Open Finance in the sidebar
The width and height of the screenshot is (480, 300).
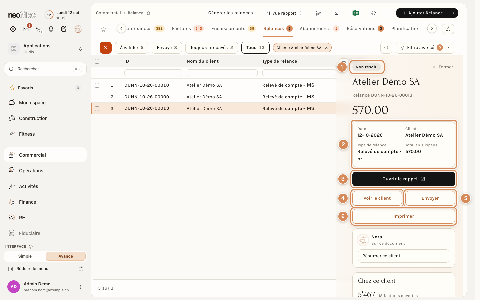[45, 202]
